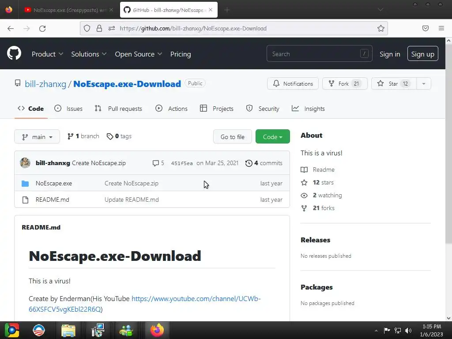Click the Firefox taskbar icon
452x339 pixels.
point(157,330)
